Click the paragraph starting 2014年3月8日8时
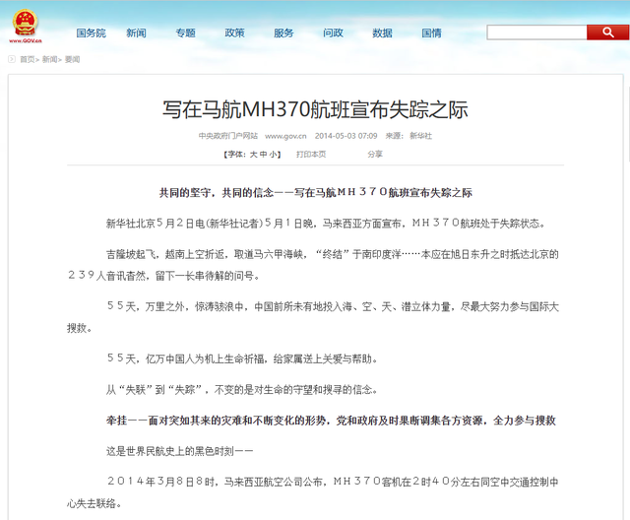This screenshot has width=630, height=520. tap(313, 492)
